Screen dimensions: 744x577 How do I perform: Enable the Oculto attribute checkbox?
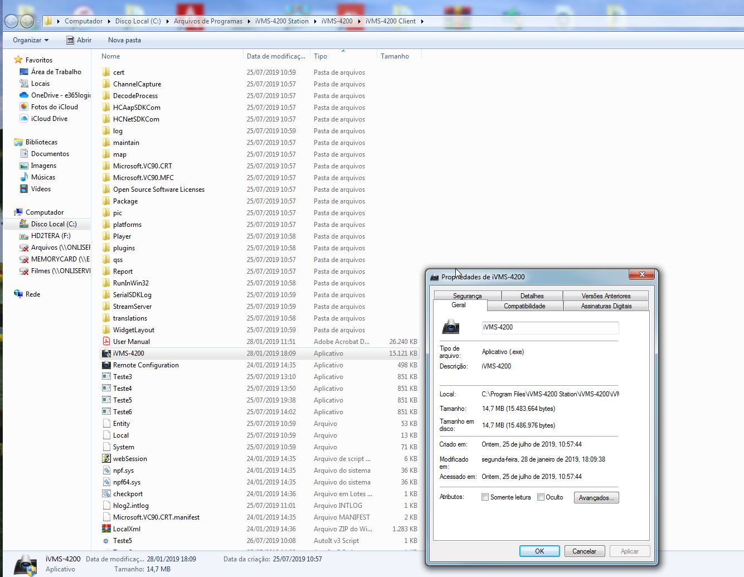[x=541, y=497]
